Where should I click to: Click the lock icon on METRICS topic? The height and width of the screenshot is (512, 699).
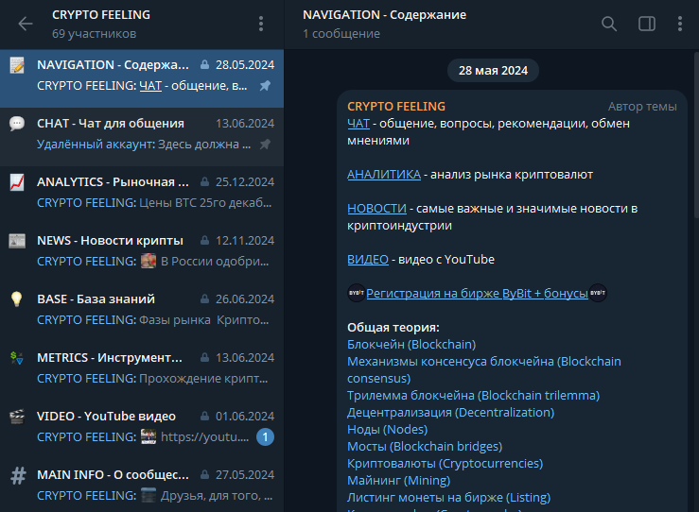(204, 357)
